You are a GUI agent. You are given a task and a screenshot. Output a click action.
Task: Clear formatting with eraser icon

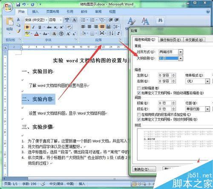point(69,27)
